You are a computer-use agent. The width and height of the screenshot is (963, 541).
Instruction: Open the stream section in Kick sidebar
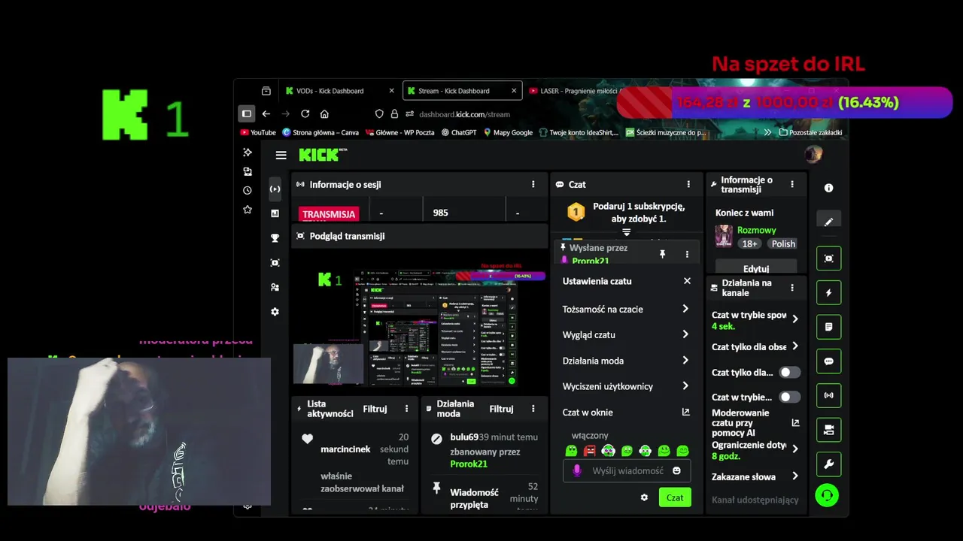click(x=275, y=189)
